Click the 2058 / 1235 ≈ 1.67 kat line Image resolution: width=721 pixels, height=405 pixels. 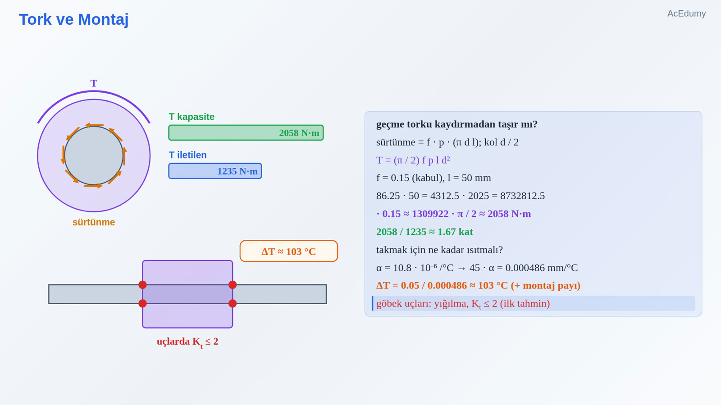pyautogui.click(x=424, y=232)
